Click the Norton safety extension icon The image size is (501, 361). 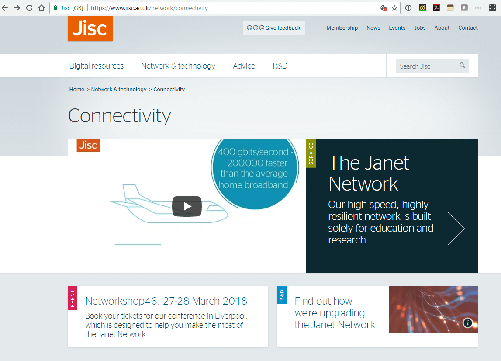pyautogui.click(x=422, y=8)
